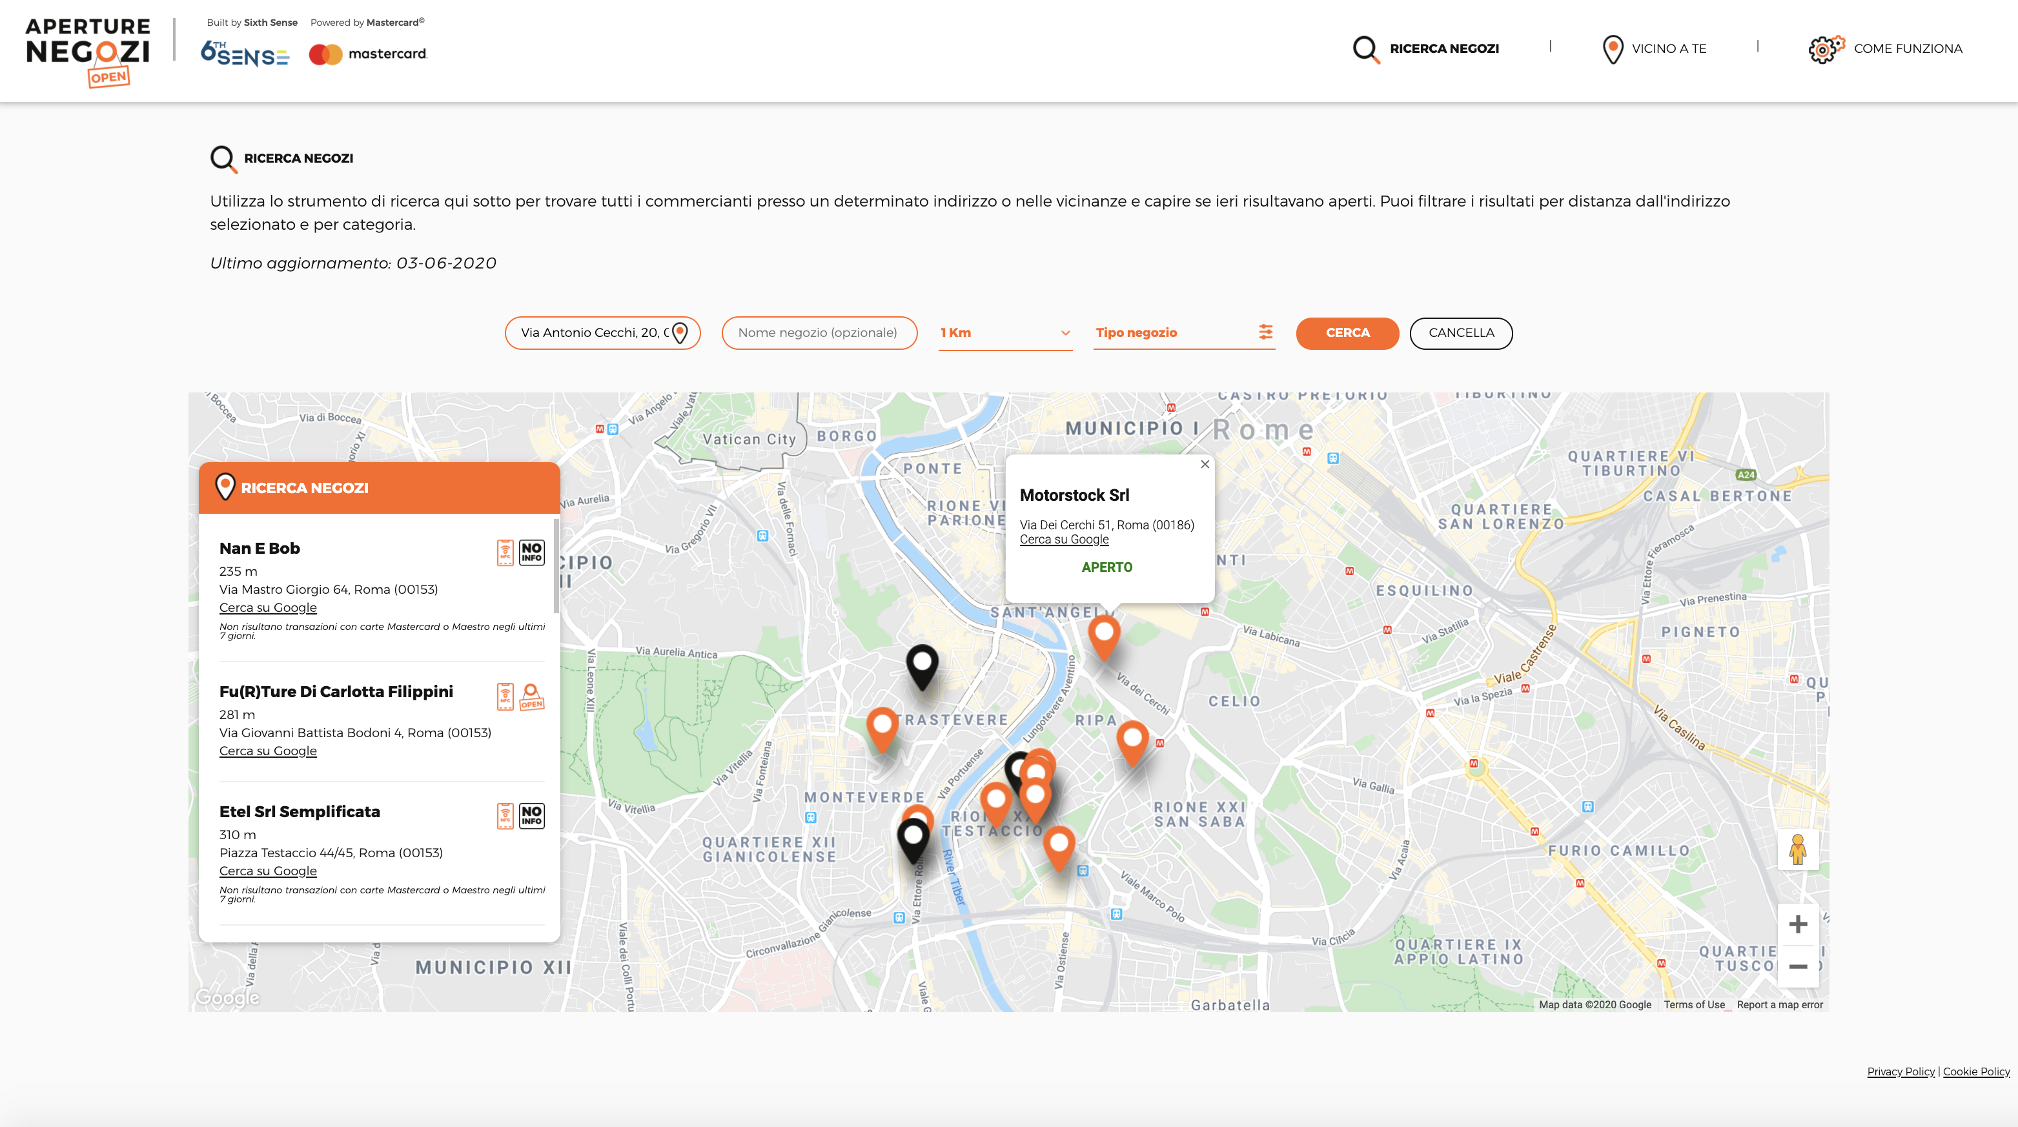2018x1127 pixels.
Task: Click the Ultimo aggiornamento 03-06-2020 text
Action: point(352,263)
